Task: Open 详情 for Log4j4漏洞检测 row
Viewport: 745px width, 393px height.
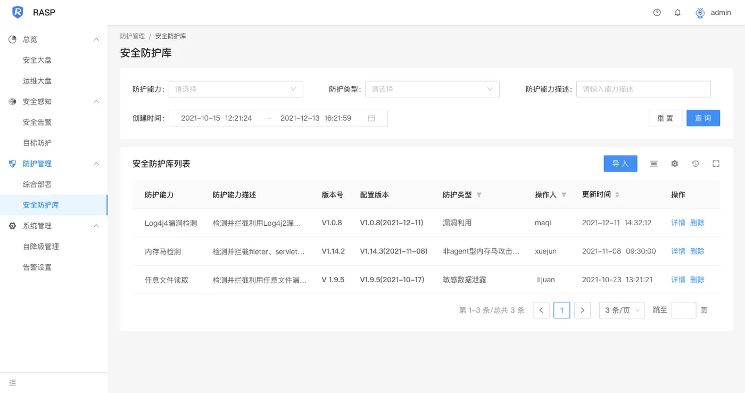Action: (678, 223)
